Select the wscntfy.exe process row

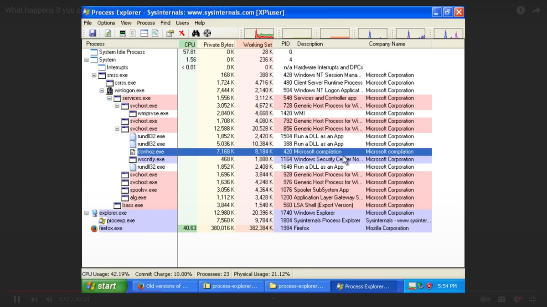coord(257,160)
